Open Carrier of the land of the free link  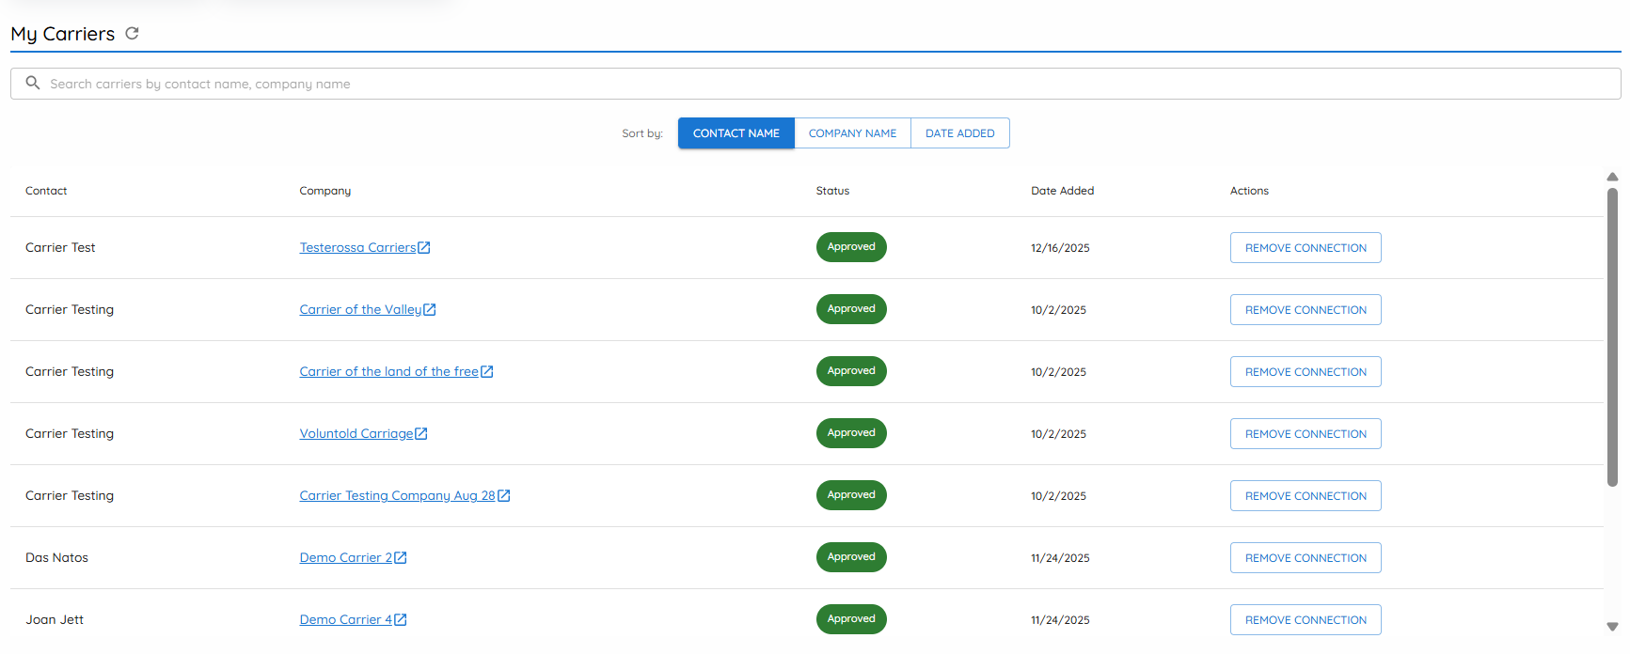click(389, 372)
